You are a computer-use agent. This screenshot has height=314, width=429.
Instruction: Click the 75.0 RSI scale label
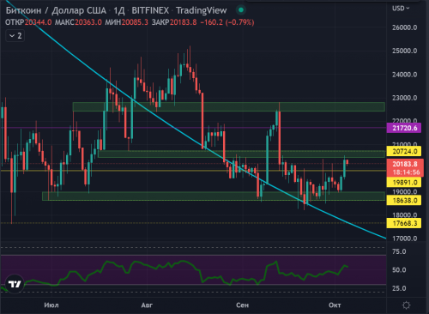tap(399, 251)
